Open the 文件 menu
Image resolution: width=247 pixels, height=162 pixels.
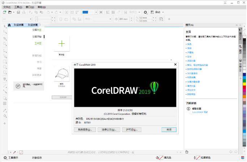coord(7,7)
